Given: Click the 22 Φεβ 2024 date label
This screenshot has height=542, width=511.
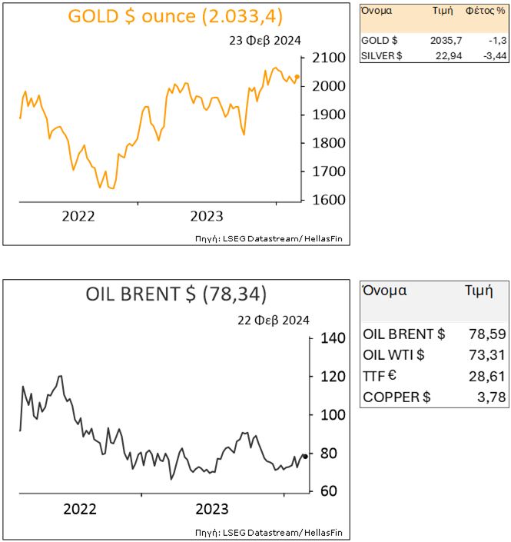Looking at the screenshot, I should pyautogui.click(x=275, y=320).
